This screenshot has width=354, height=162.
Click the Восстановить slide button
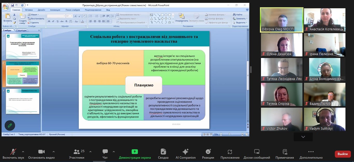pos(36,19)
